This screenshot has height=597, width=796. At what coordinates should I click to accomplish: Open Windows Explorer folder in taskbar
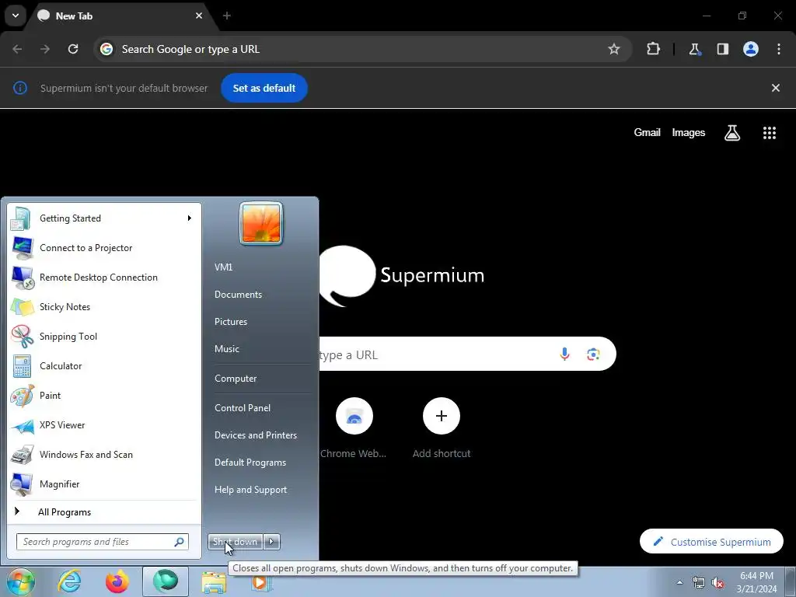(215, 582)
